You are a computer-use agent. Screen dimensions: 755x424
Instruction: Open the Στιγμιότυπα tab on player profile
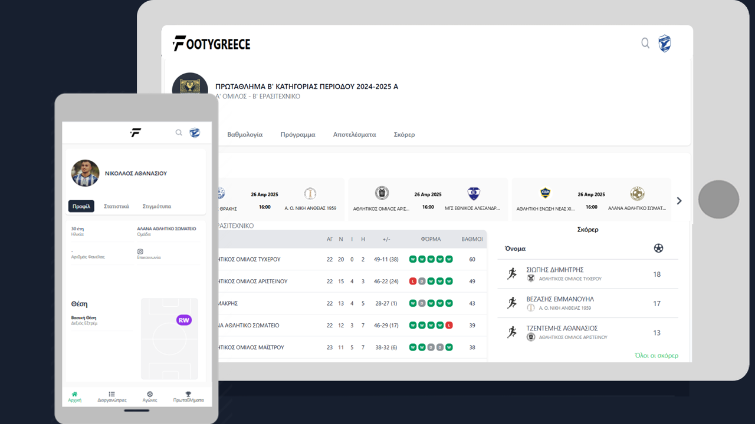click(x=157, y=207)
